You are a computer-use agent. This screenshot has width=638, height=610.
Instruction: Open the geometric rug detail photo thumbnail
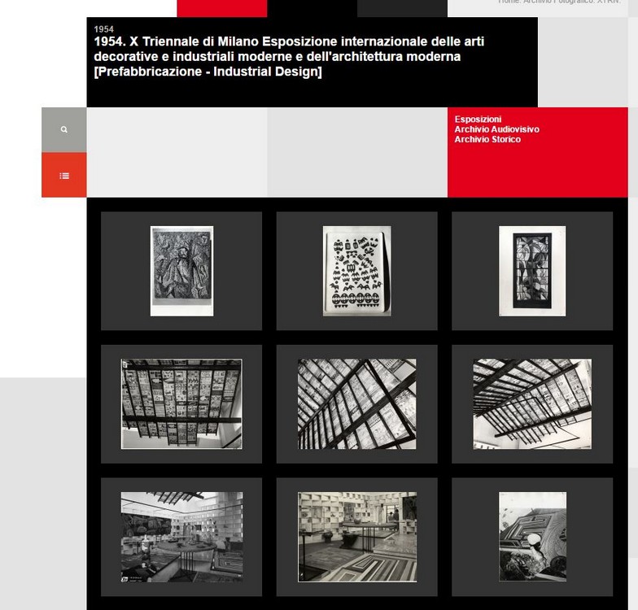click(x=532, y=537)
